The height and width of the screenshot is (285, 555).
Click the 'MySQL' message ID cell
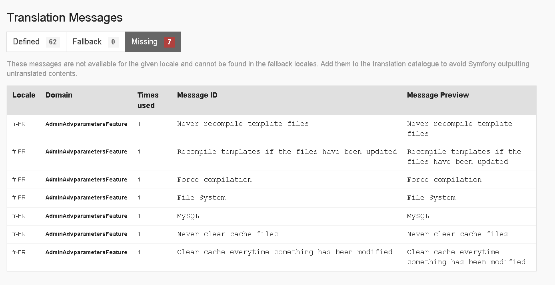click(188, 216)
